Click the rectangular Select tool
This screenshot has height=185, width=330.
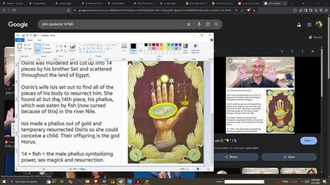coord(38,46)
